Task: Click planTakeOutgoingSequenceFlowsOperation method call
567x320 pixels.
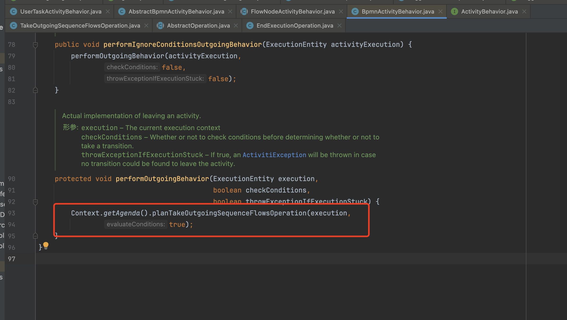Action: click(x=229, y=213)
